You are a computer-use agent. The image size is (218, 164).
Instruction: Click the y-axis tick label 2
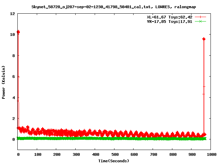coord(14,119)
